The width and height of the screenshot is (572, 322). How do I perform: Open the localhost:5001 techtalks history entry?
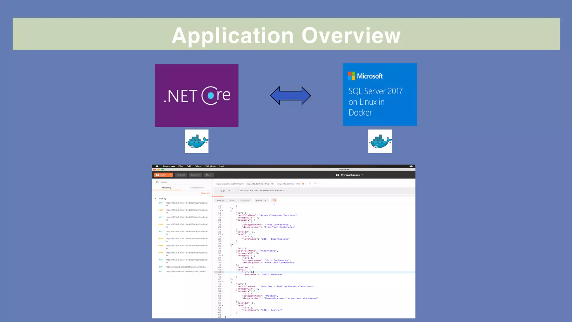click(186, 267)
